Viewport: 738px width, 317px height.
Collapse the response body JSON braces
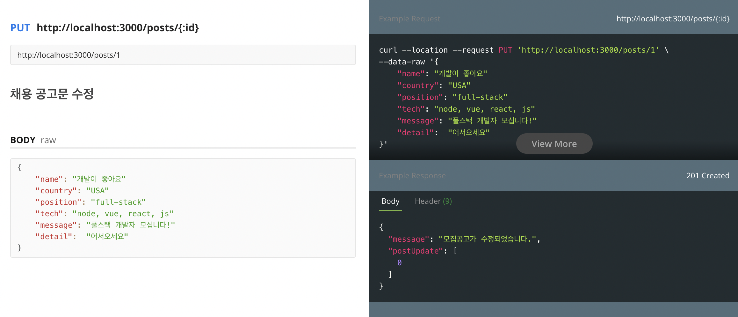click(381, 227)
